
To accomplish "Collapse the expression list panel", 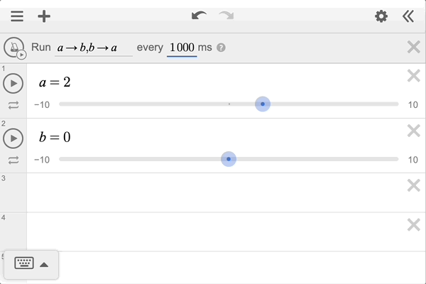I will (x=408, y=16).
